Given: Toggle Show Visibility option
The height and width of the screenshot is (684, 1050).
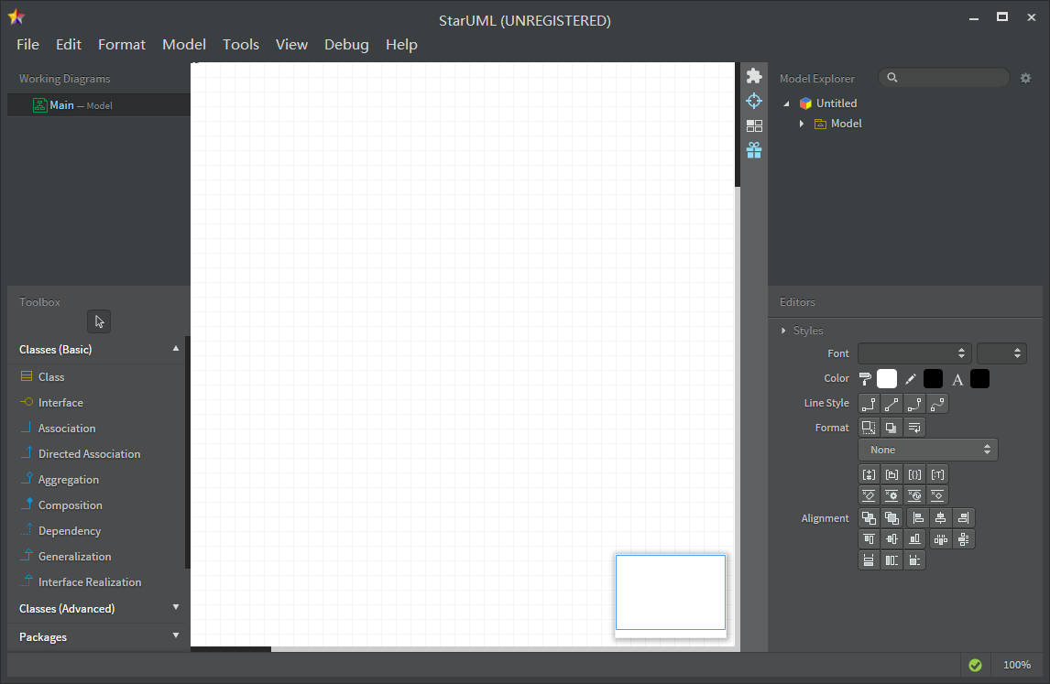Looking at the screenshot, I should pyautogui.click(x=869, y=474).
